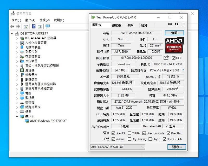Open the 檔案(F) menu
208x166 pixels.
pyautogui.click(x=16, y=20)
